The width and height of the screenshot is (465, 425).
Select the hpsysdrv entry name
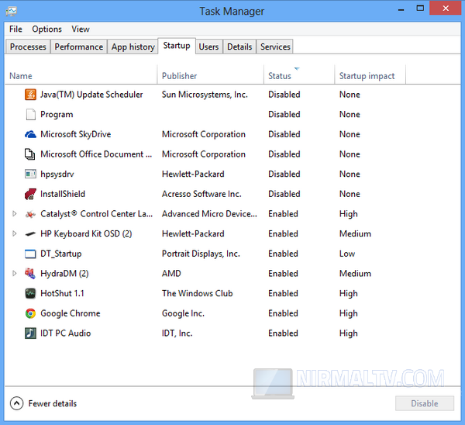coord(57,174)
